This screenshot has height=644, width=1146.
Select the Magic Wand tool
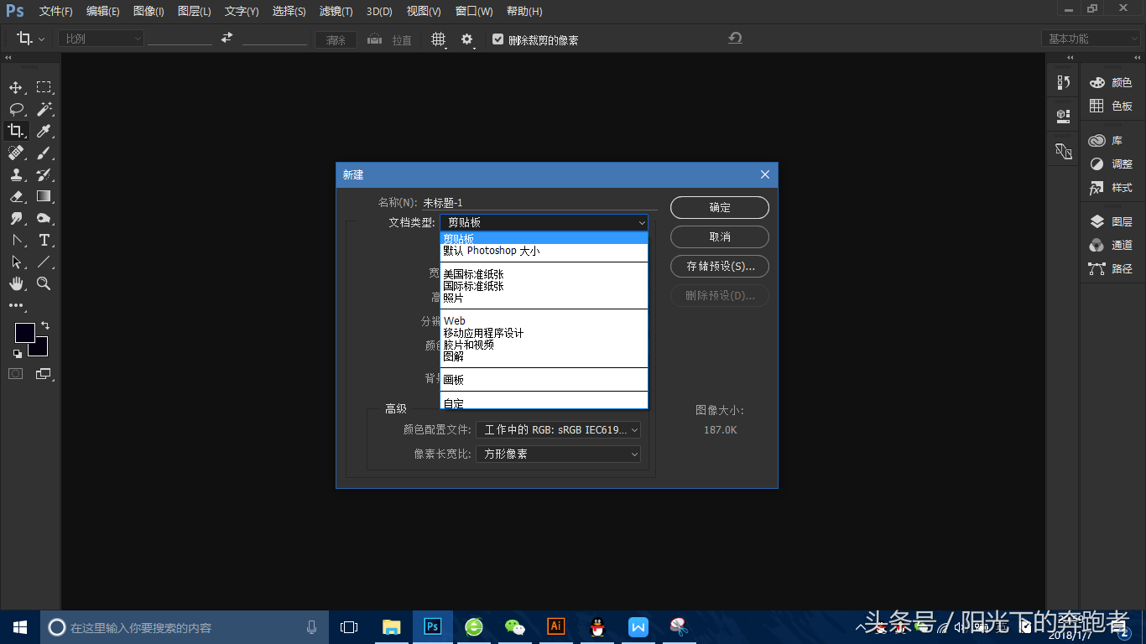pos(44,109)
